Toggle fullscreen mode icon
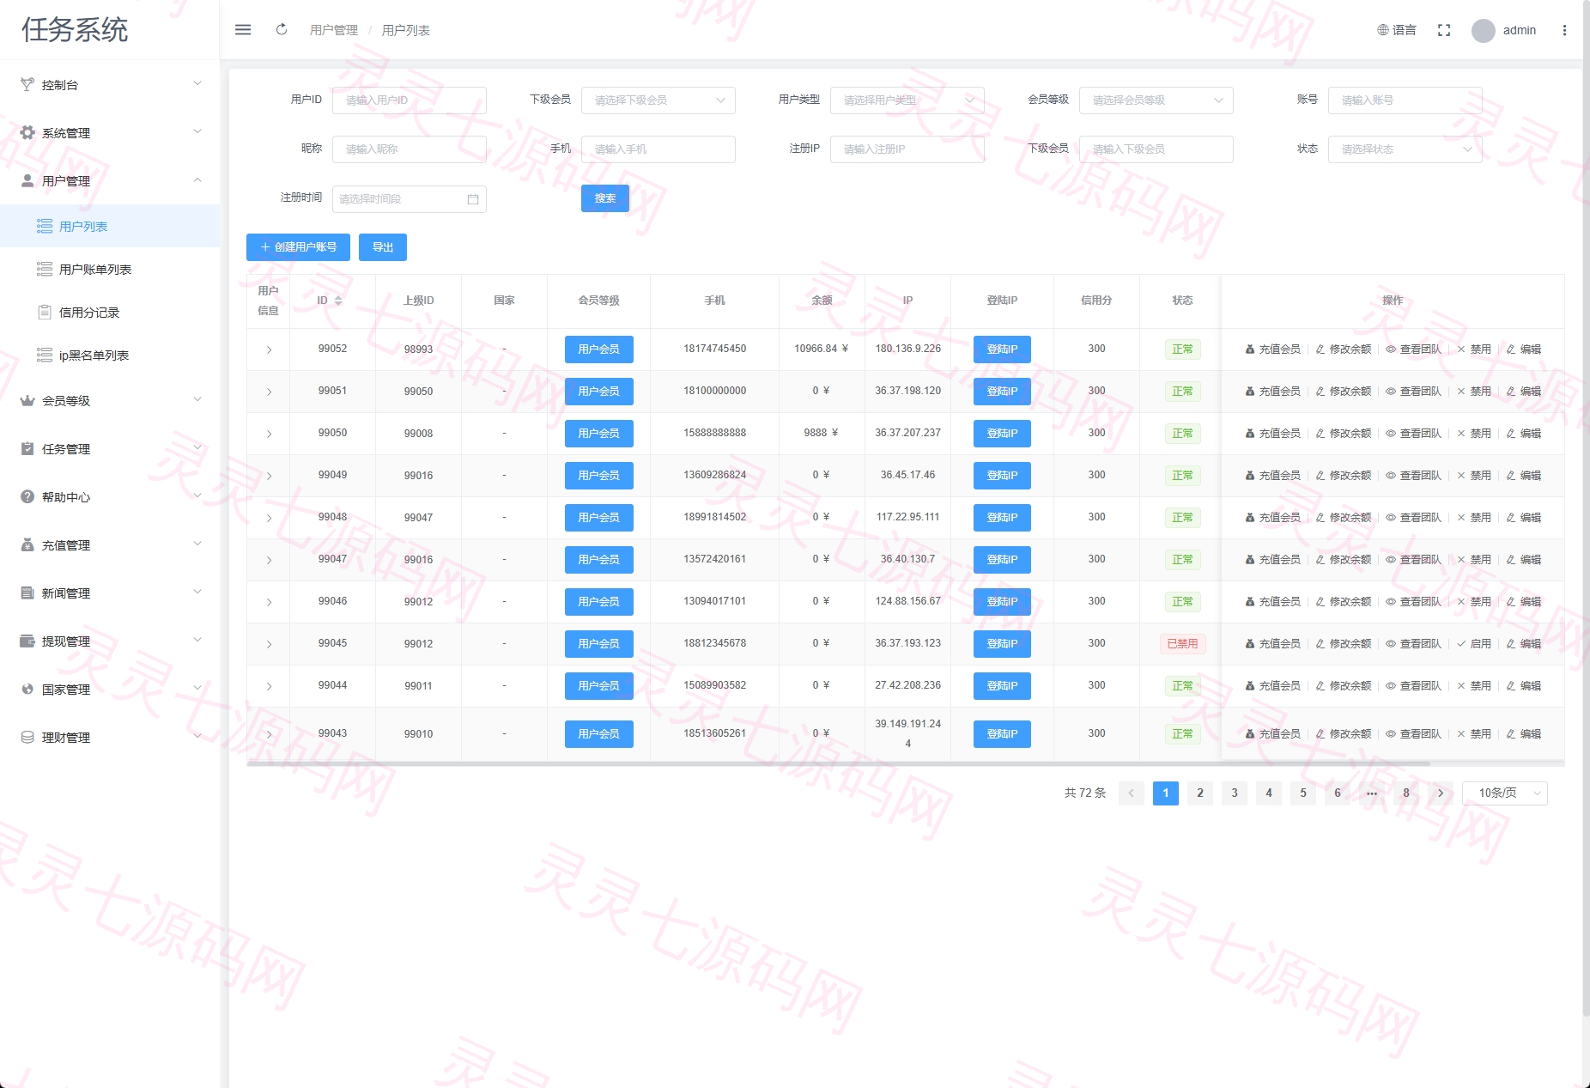The image size is (1590, 1088). pos(1444,30)
